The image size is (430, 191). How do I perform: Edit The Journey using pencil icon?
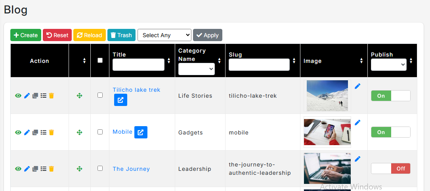point(27,169)
